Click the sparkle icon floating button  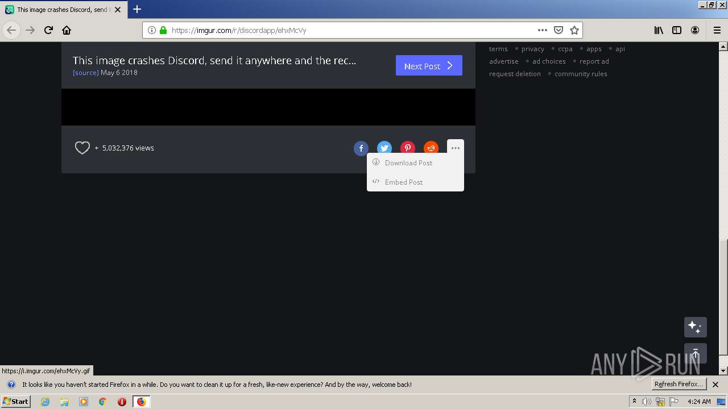coord(695,327)
